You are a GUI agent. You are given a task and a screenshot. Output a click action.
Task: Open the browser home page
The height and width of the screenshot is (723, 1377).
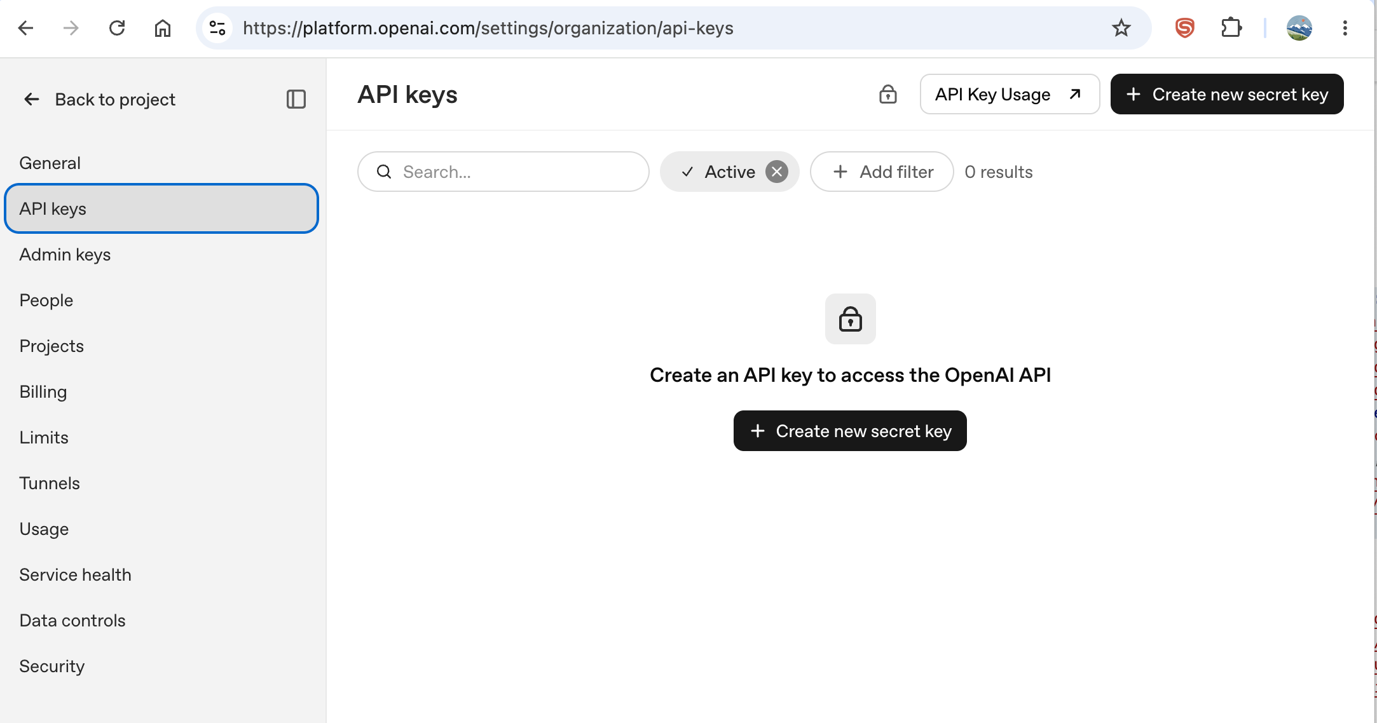(x=163, y=28)
